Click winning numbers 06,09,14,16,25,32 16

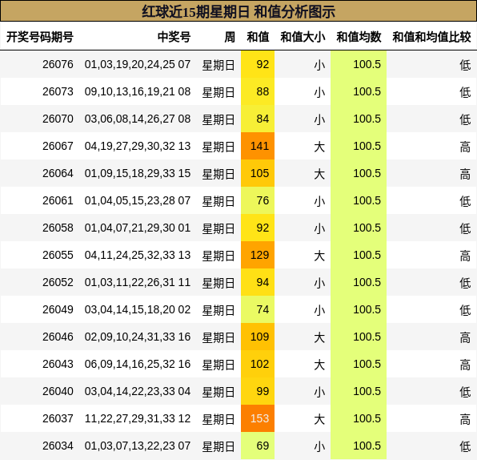pyautogui.click(x=138, y=364)
